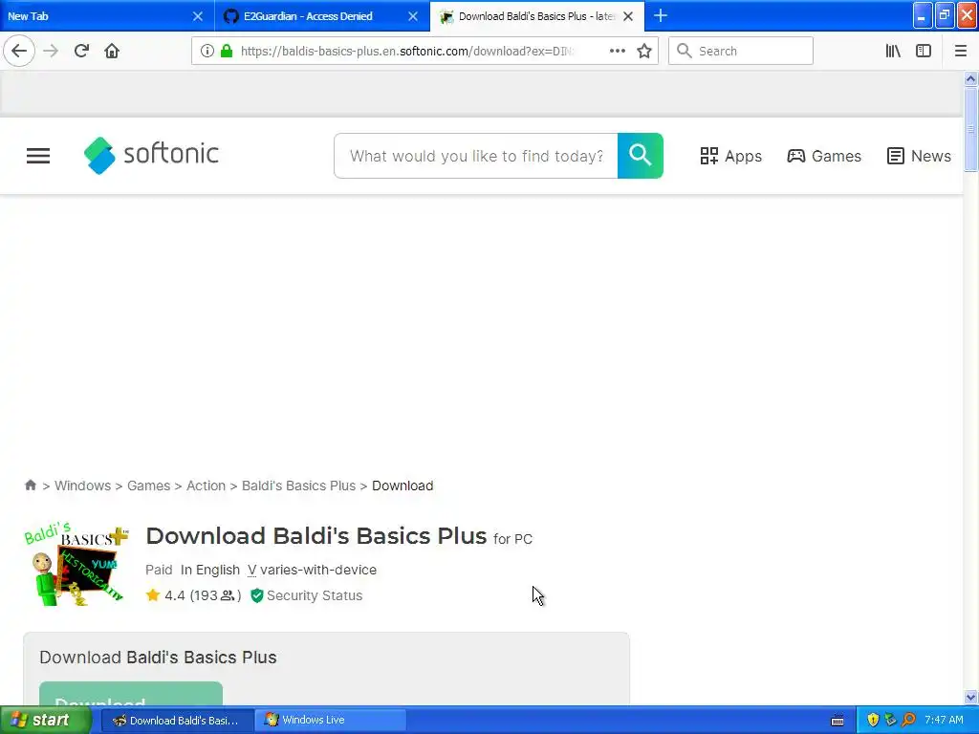The image size is (979, 734).
Task: Click the Baldi's Basics Plus game artwork
Action: 76,564
